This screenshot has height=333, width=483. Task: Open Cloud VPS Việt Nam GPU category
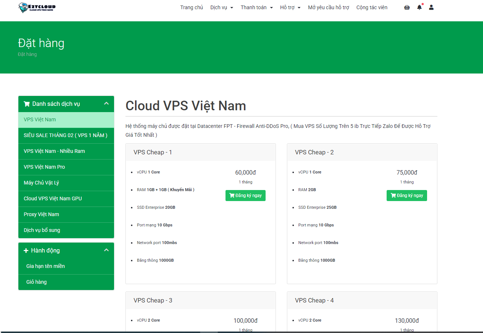coord(53,198)
